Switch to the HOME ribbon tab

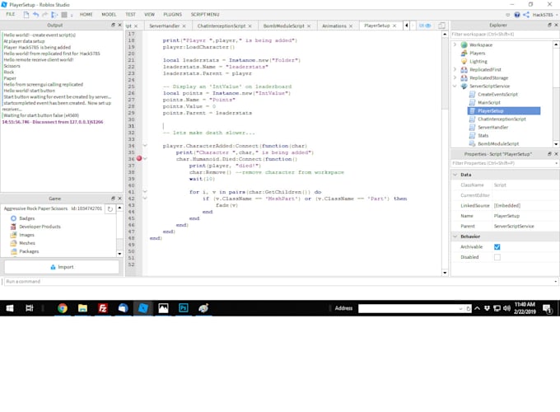coord(86,15)
